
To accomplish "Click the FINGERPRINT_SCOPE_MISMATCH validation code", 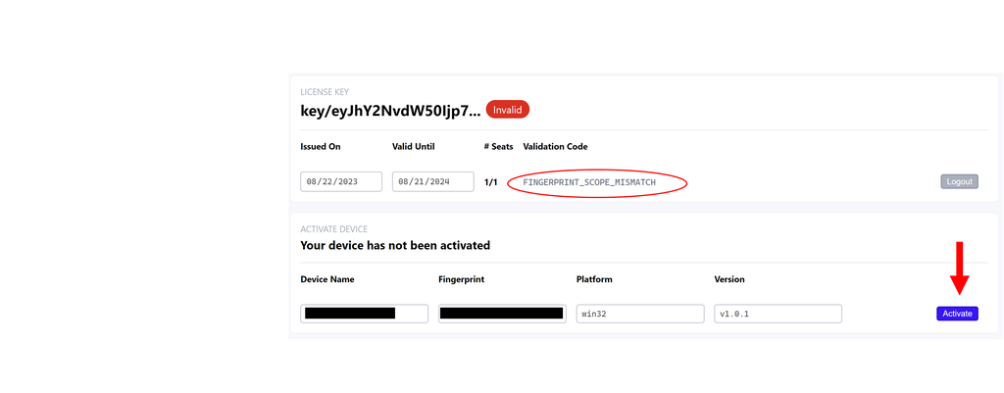I will 589,182.
